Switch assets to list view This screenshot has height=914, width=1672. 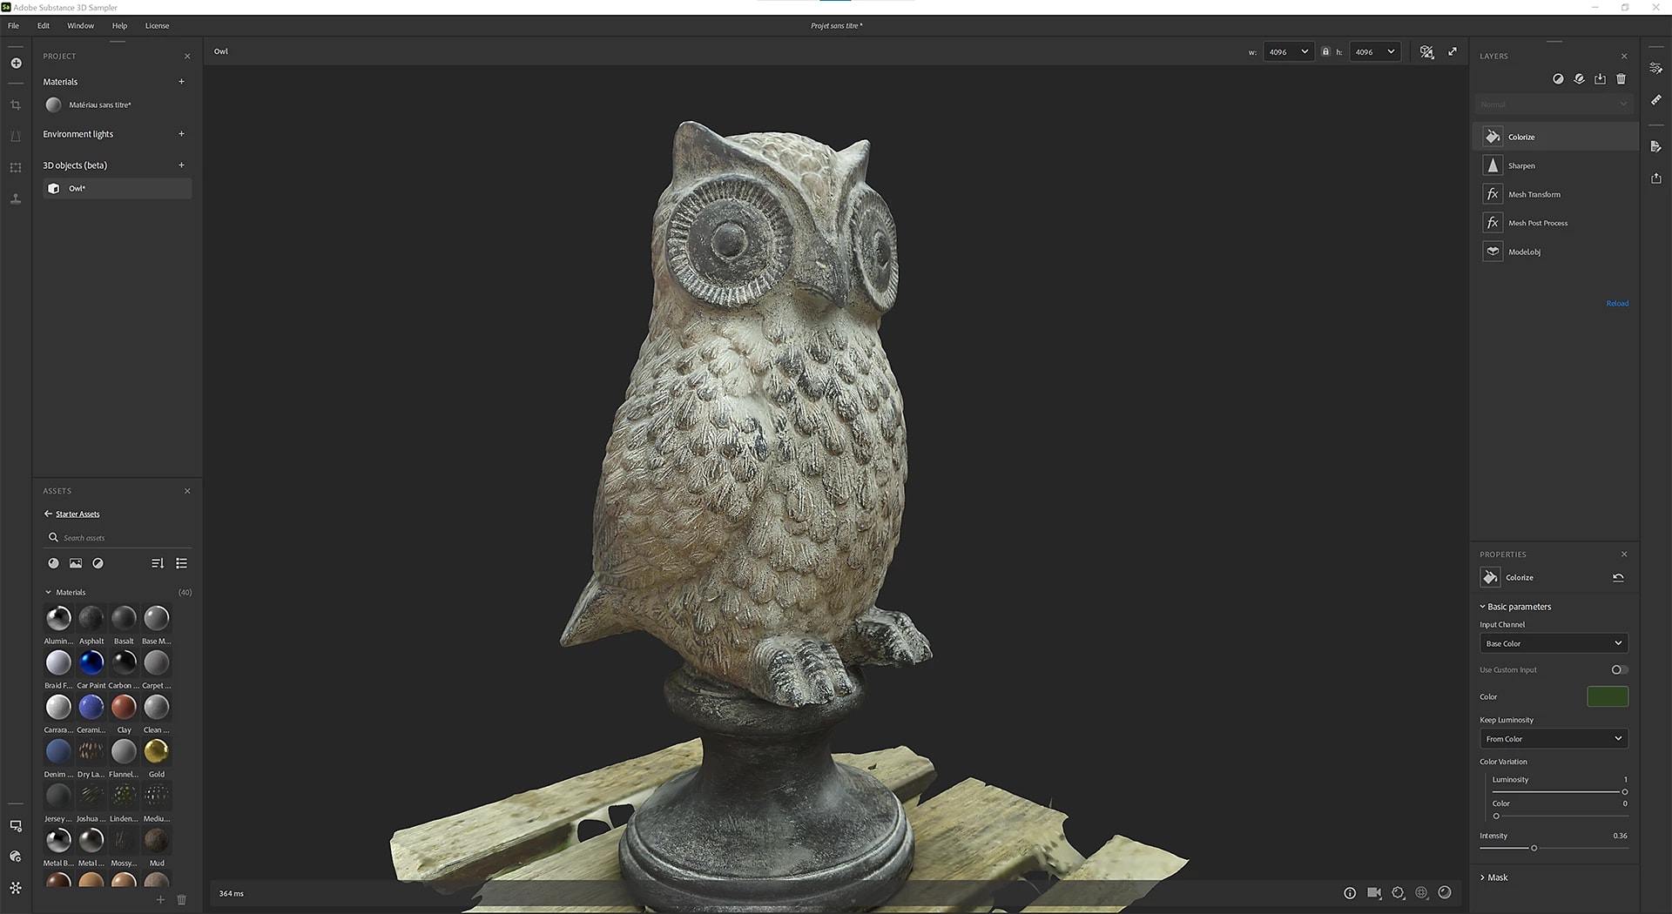coord(181,563)
